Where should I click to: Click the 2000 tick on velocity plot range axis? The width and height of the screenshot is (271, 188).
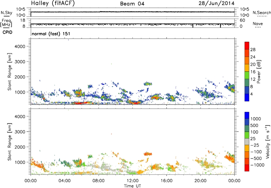click(20, 147)
